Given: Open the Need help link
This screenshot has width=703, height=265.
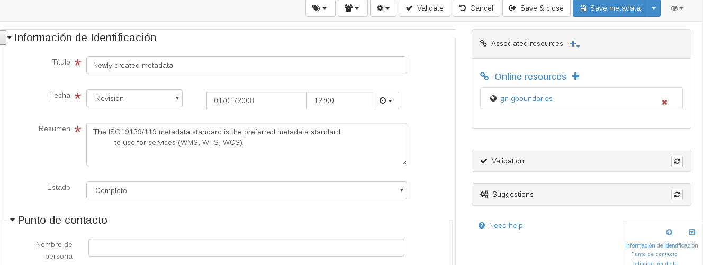Looking at the screenshot, I should [506, 226].
